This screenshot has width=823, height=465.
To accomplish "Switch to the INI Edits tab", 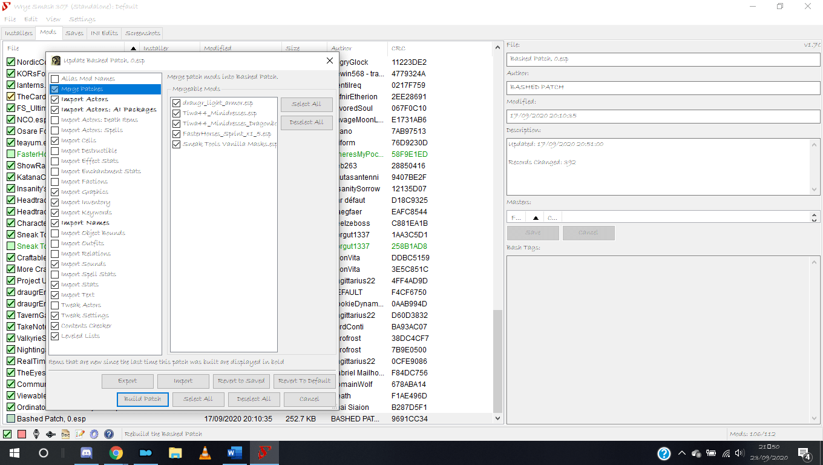I will [x=104, y=33].
